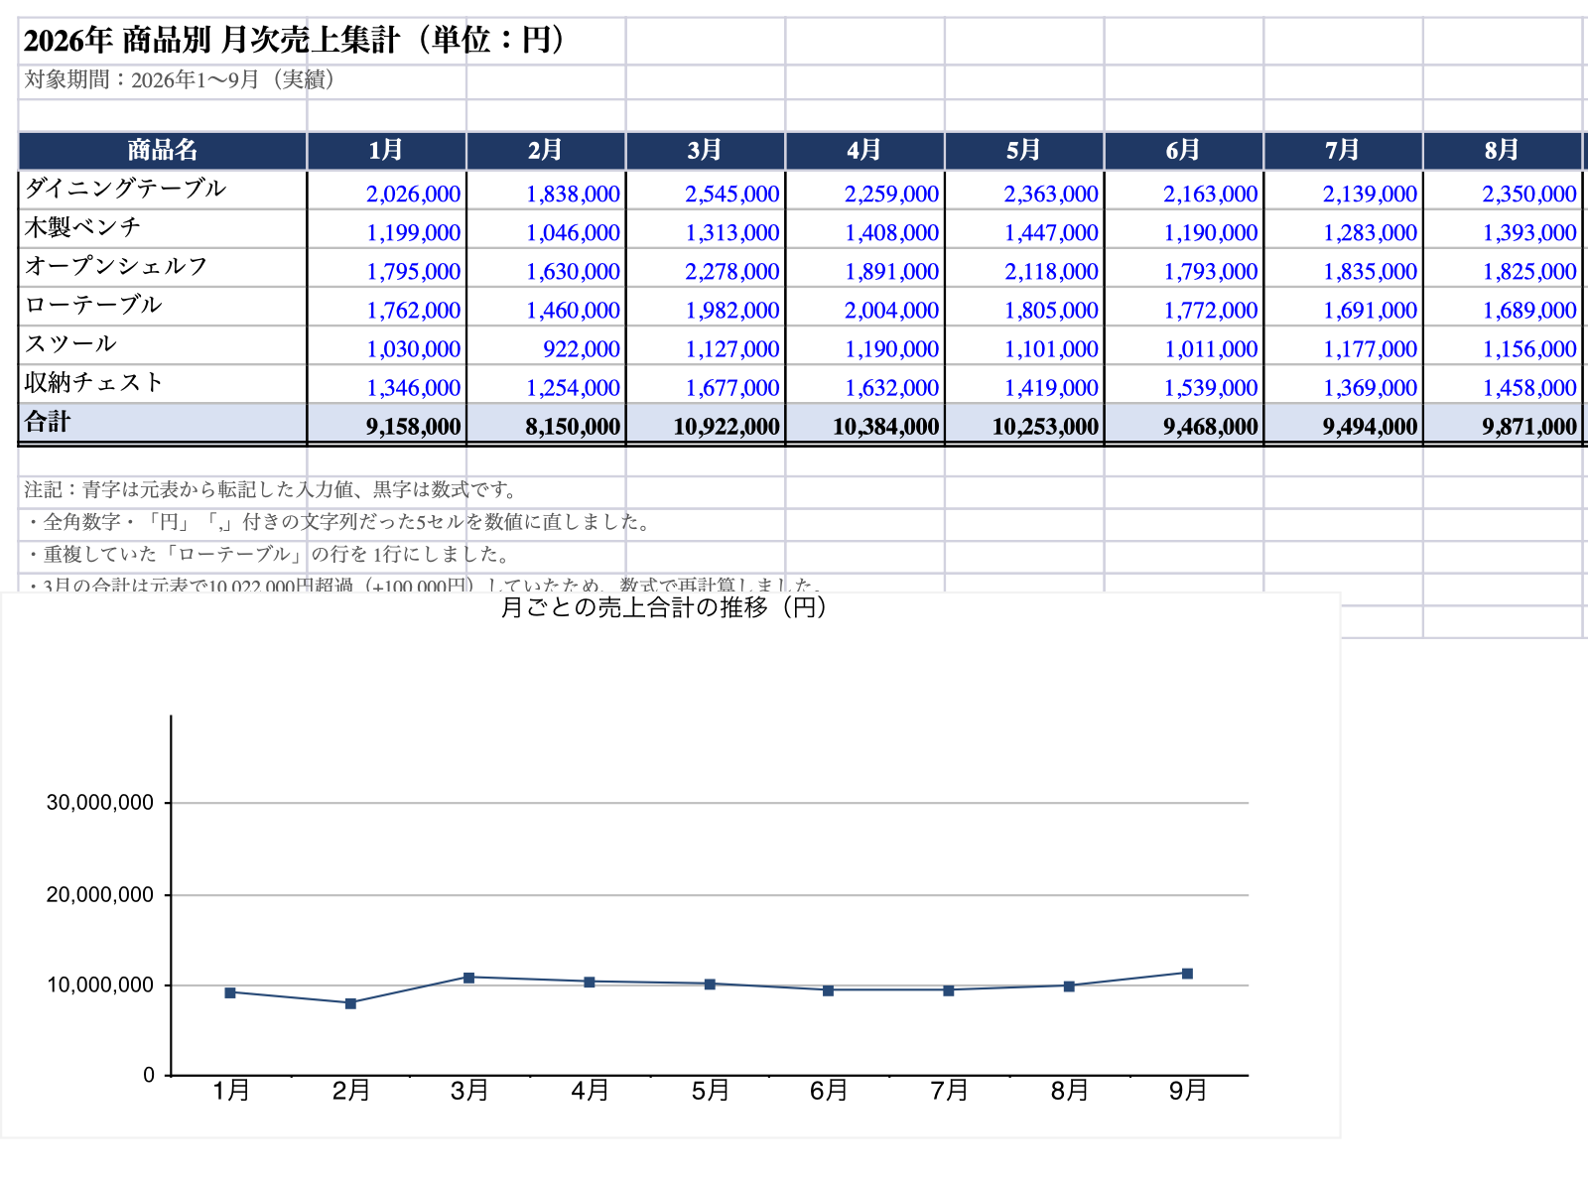Click the ダイニングテーブル row label
This screenshot has width=1588, height=1182.
(x=163, y=190)
